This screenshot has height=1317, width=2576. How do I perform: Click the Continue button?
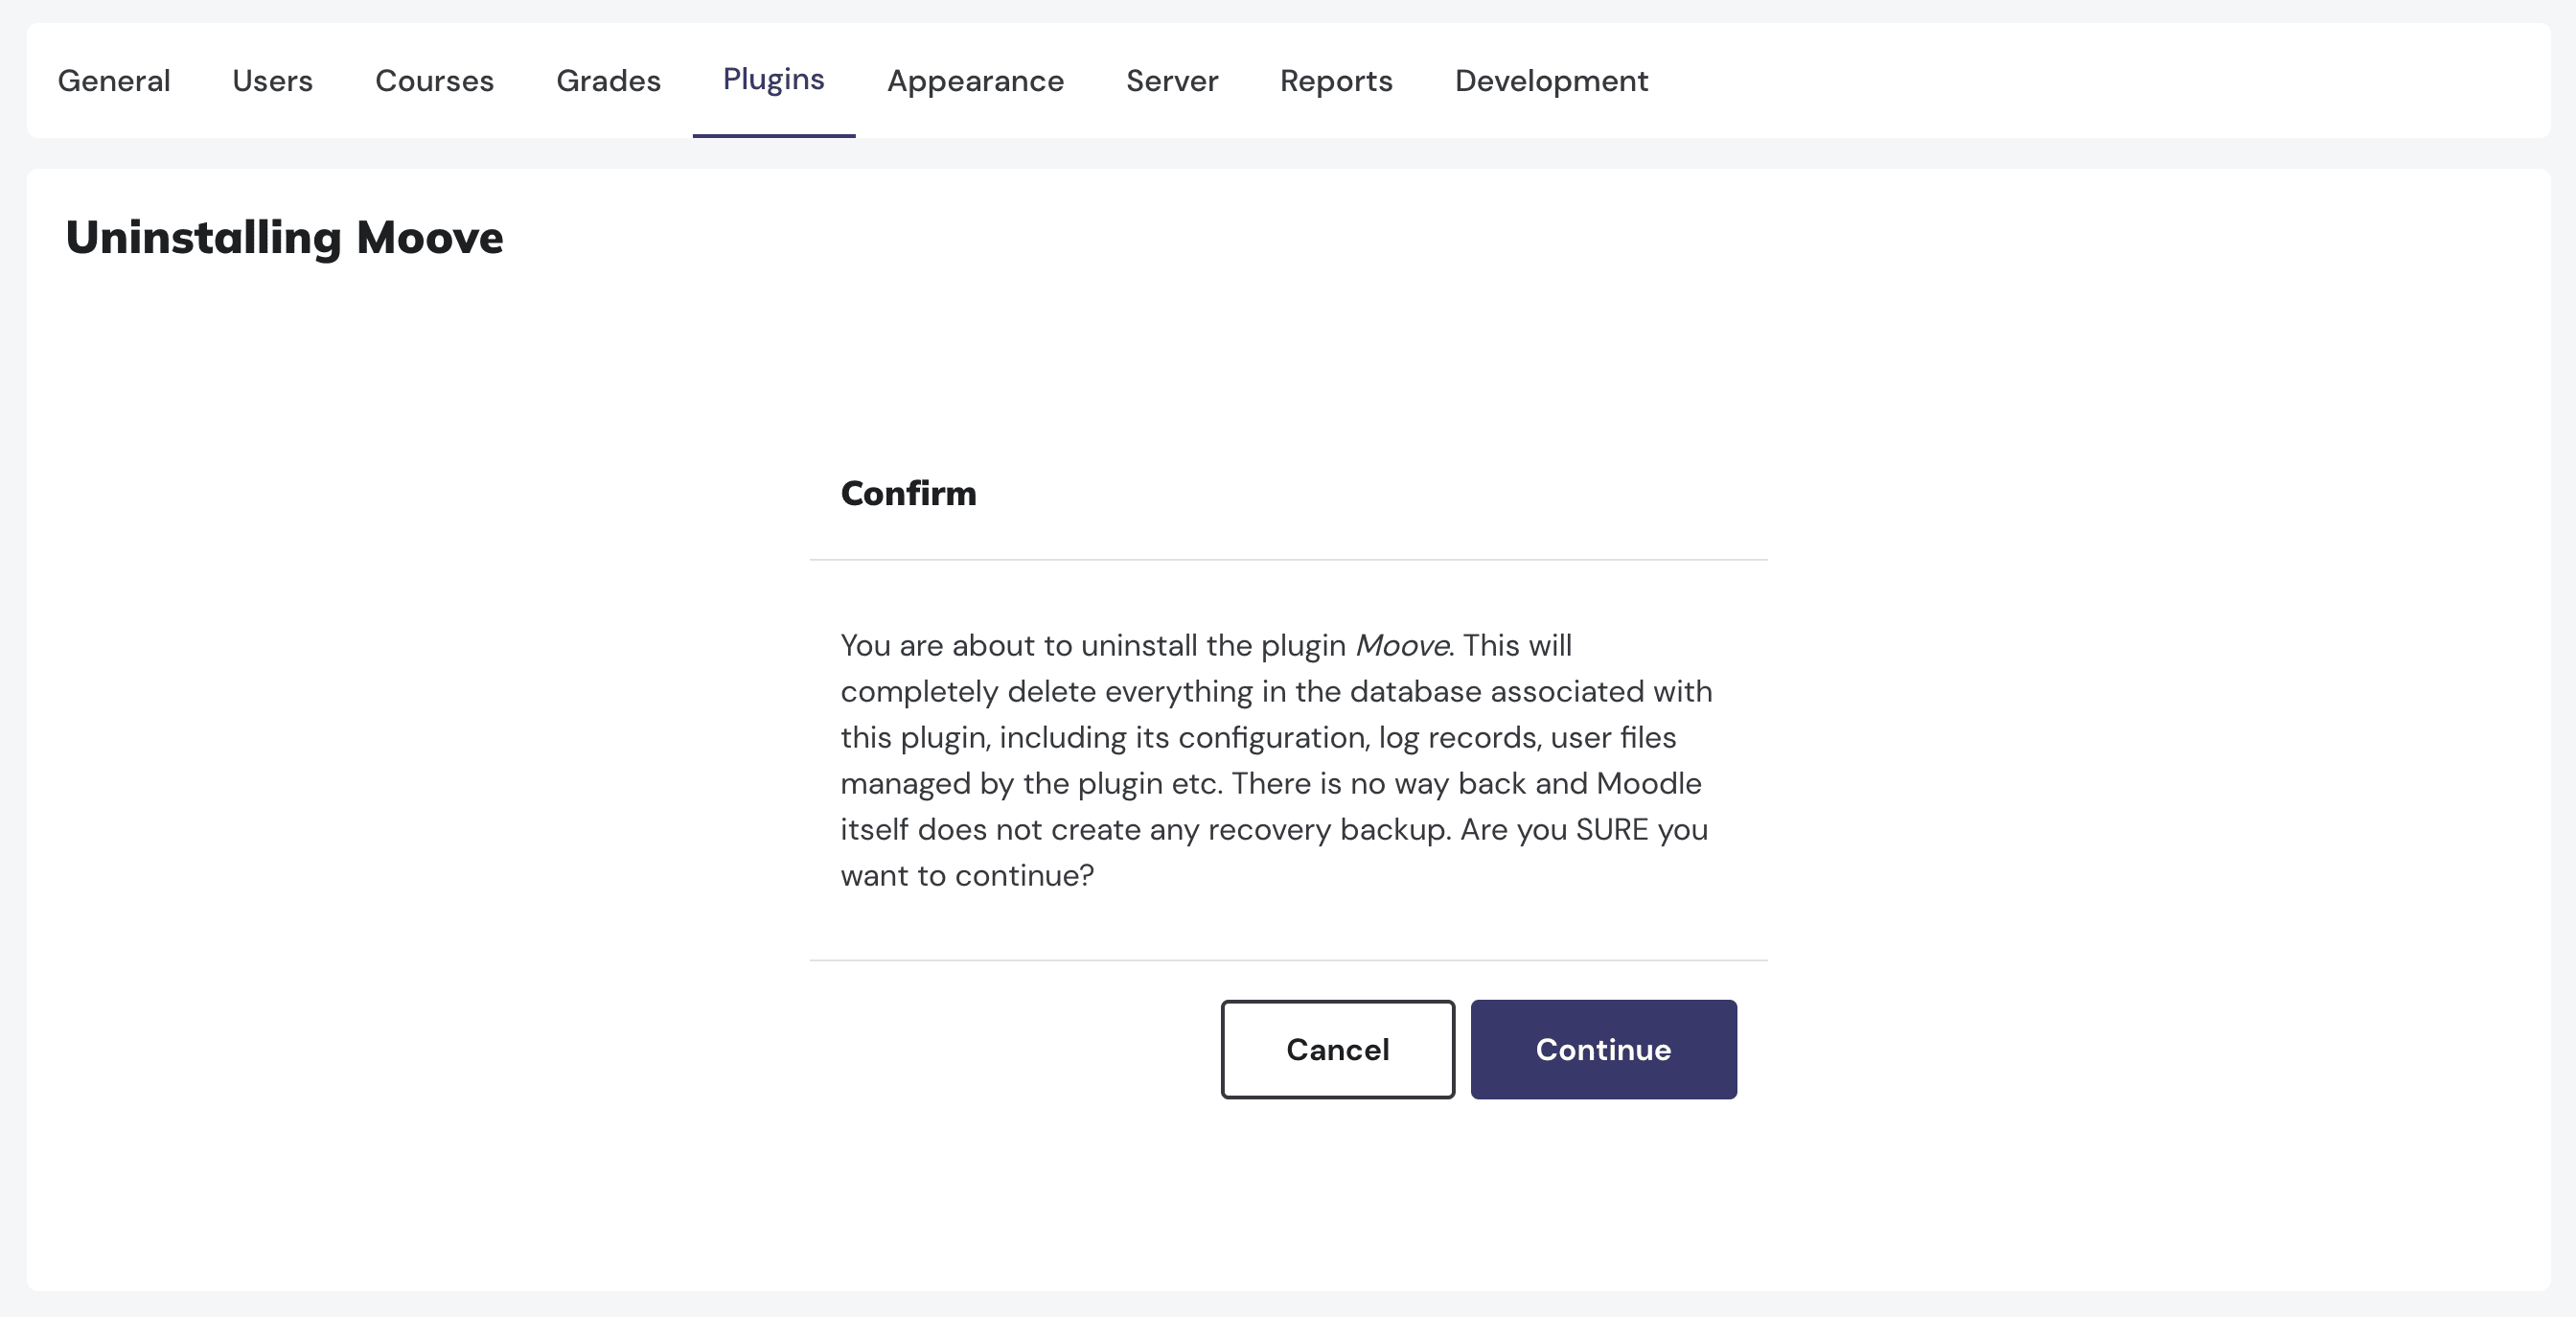pyautogui.click(x=1603, y=1049)
